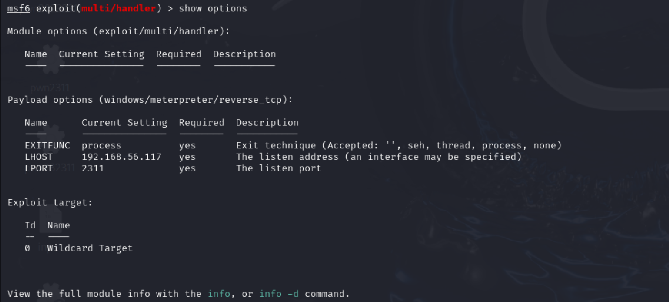Click the Payload options heading line

(x=150, y=100)
